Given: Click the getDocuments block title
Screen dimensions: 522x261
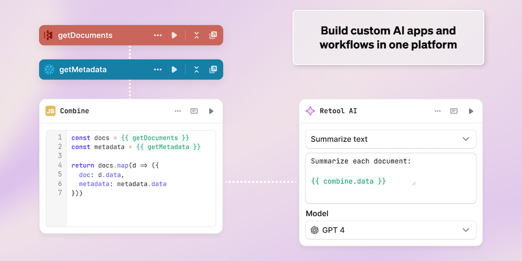Looking at the screenshot, I should tap(85, 35).
